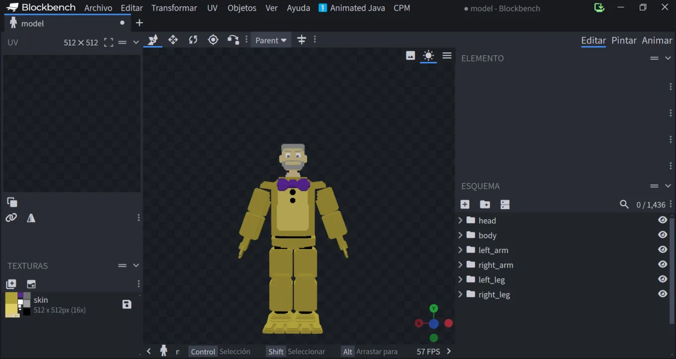Click UV fullscreen brackets icon
The image size is (676, 359).
(109, 42)
